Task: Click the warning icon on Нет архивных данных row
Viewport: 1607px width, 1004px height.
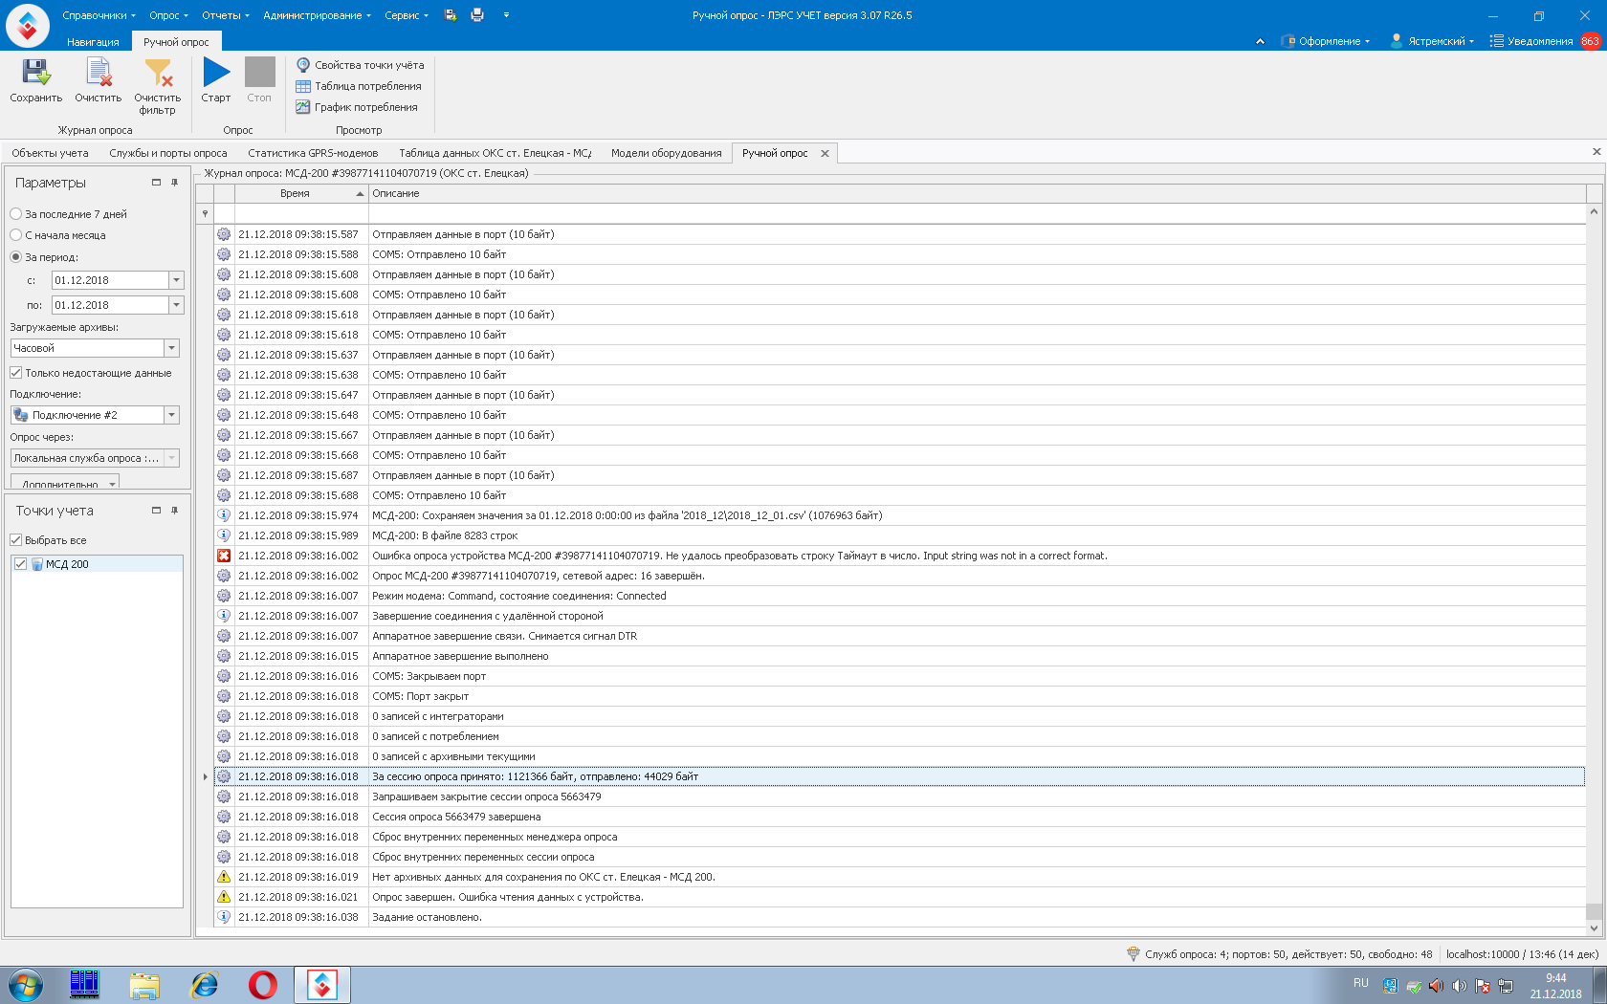Action: pyautogui.click(x=224, y=877)
